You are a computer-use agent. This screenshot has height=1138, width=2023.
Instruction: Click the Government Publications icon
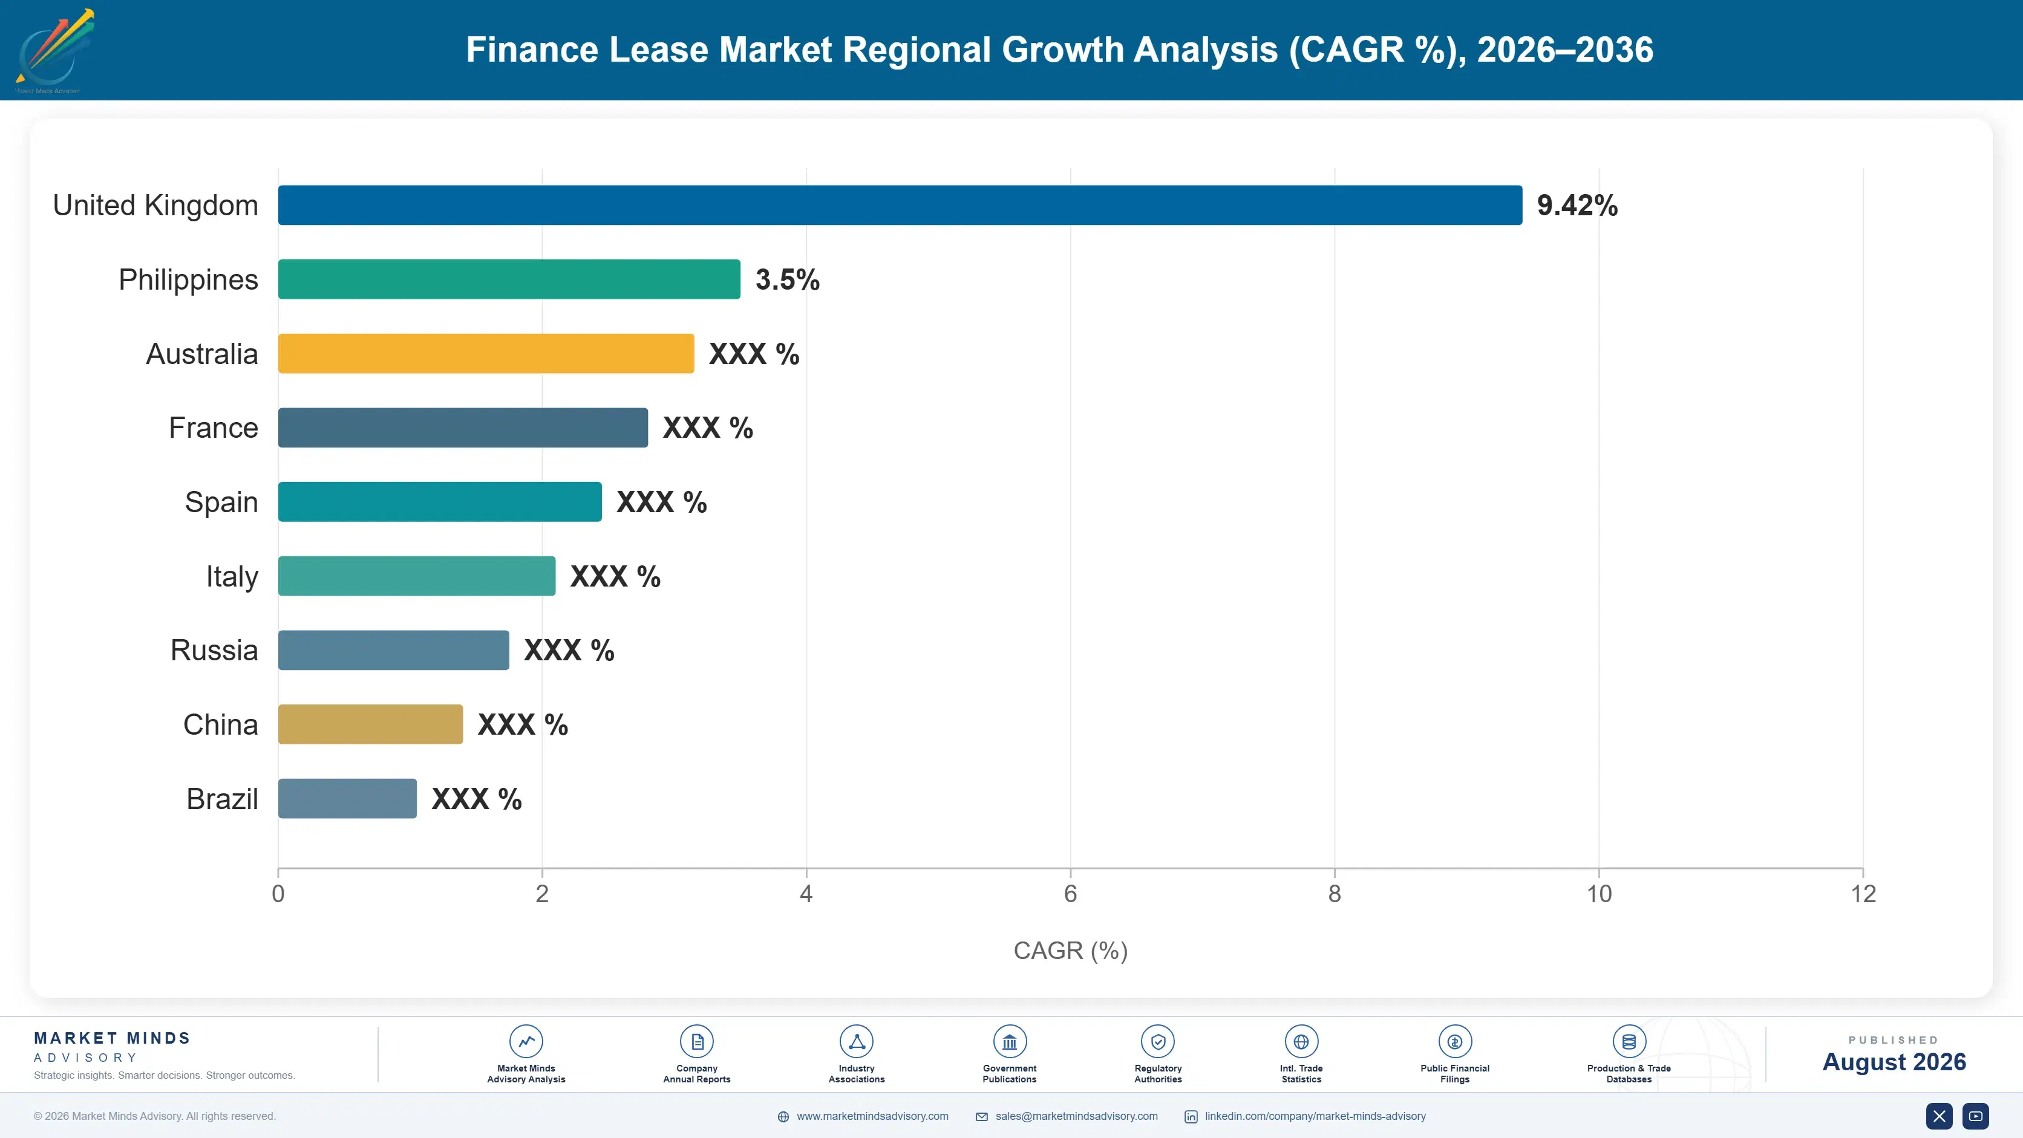[1009, 1041]
